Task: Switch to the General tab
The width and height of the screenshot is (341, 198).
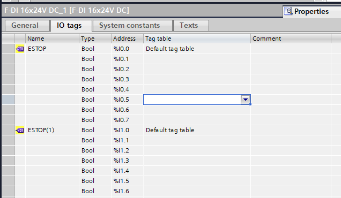Action: [27, 25]
